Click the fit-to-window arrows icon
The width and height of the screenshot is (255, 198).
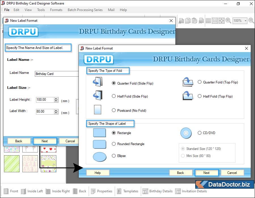tap(222, 21)
